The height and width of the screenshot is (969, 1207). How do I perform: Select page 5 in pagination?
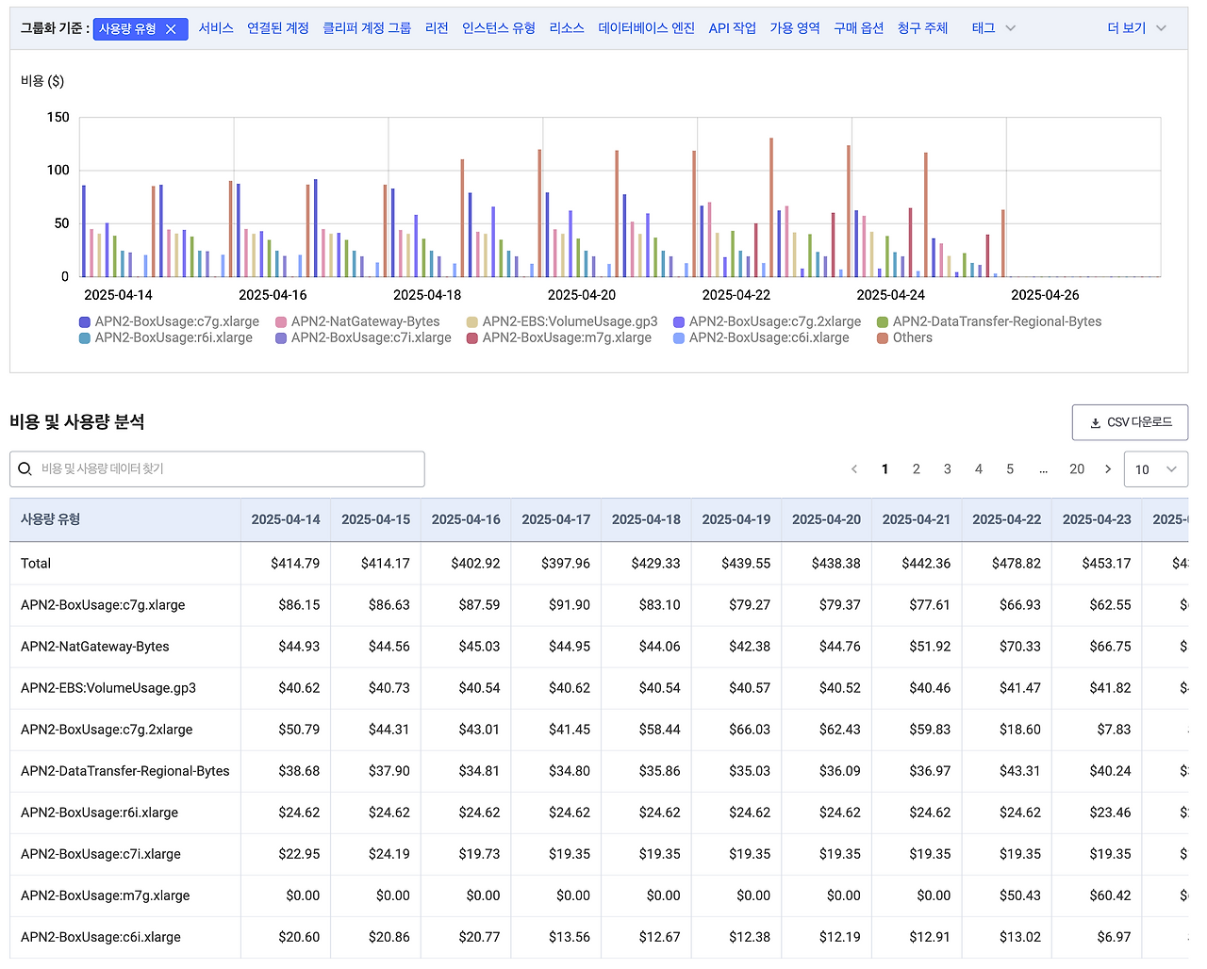[1010, 468]
